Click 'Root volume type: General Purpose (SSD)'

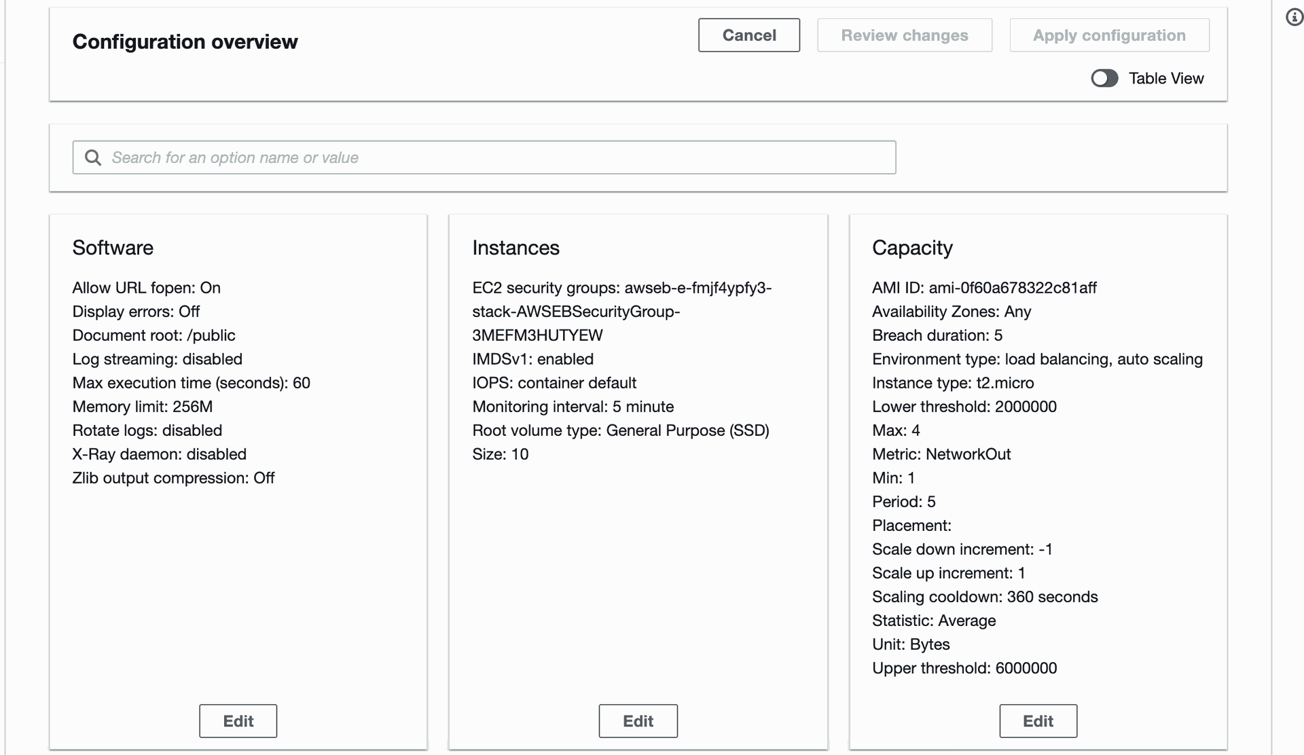pyautogui.click(x=621, y=430)
